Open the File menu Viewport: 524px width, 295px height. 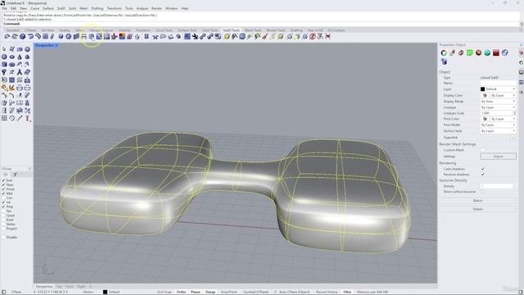(4, 8)
